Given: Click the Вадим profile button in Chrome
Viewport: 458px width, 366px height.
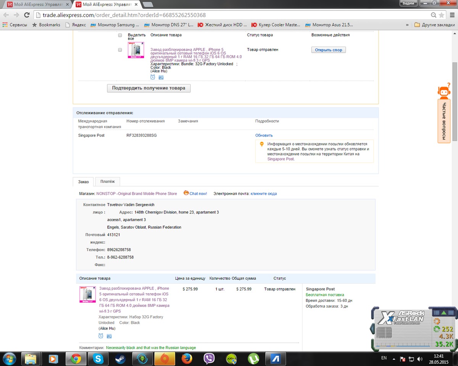Looking at the screenshot, I should 408,3.
